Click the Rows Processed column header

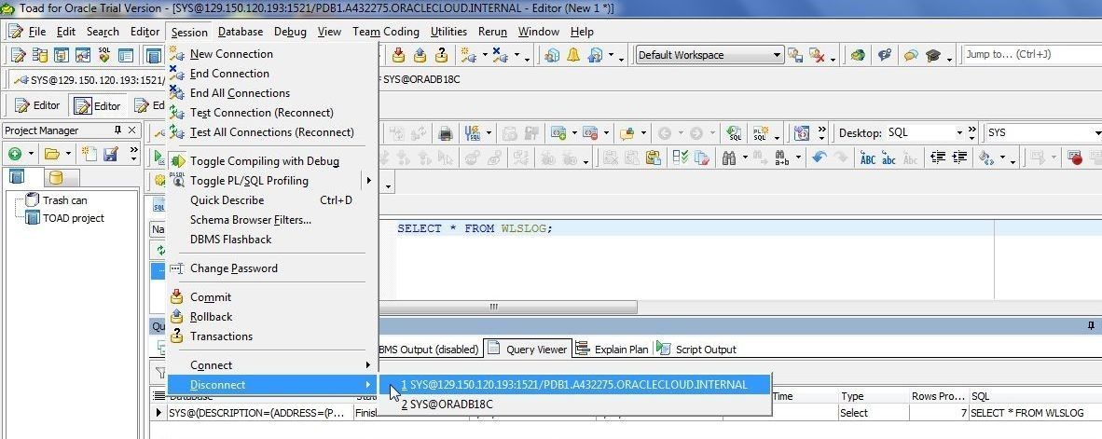point(938,396)
